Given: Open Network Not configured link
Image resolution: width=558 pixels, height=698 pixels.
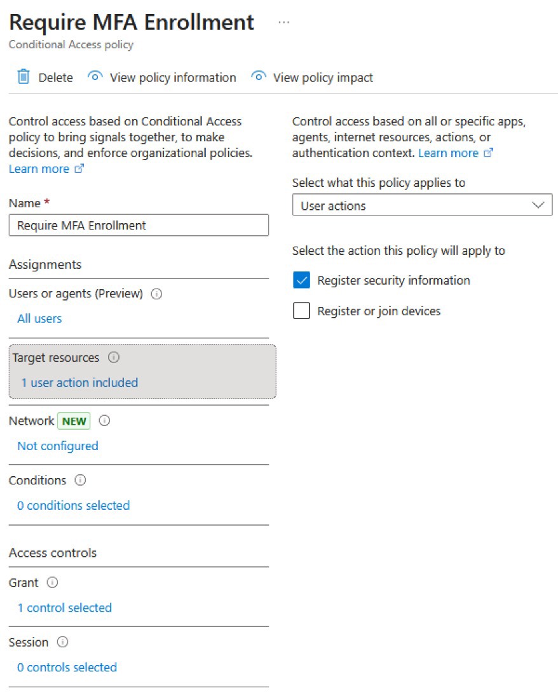Looking at the screenshot, I should click(58, 446).
